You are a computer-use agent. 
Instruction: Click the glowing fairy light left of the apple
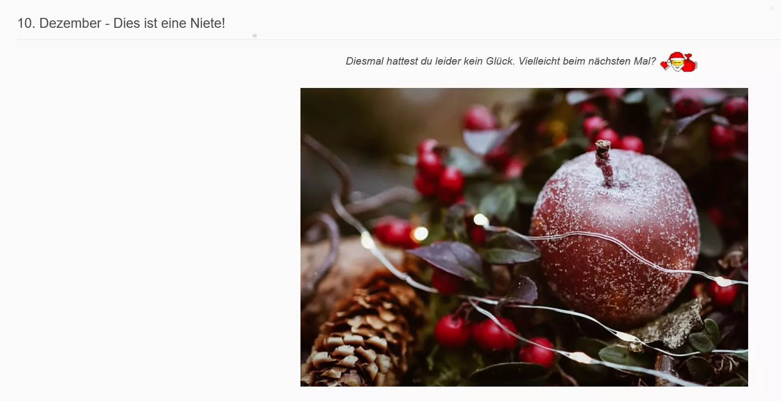tap(481, 219)
